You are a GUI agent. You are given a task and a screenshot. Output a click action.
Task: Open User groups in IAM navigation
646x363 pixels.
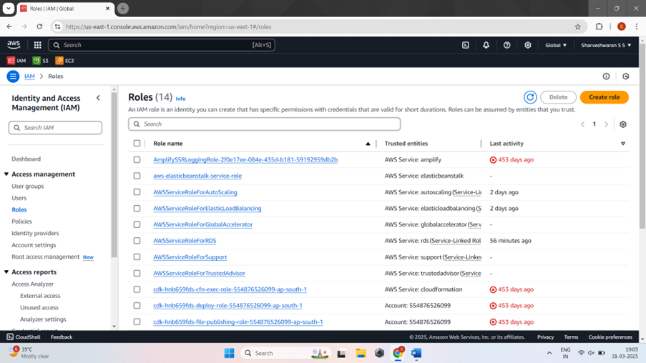click(x=28, y=186)
